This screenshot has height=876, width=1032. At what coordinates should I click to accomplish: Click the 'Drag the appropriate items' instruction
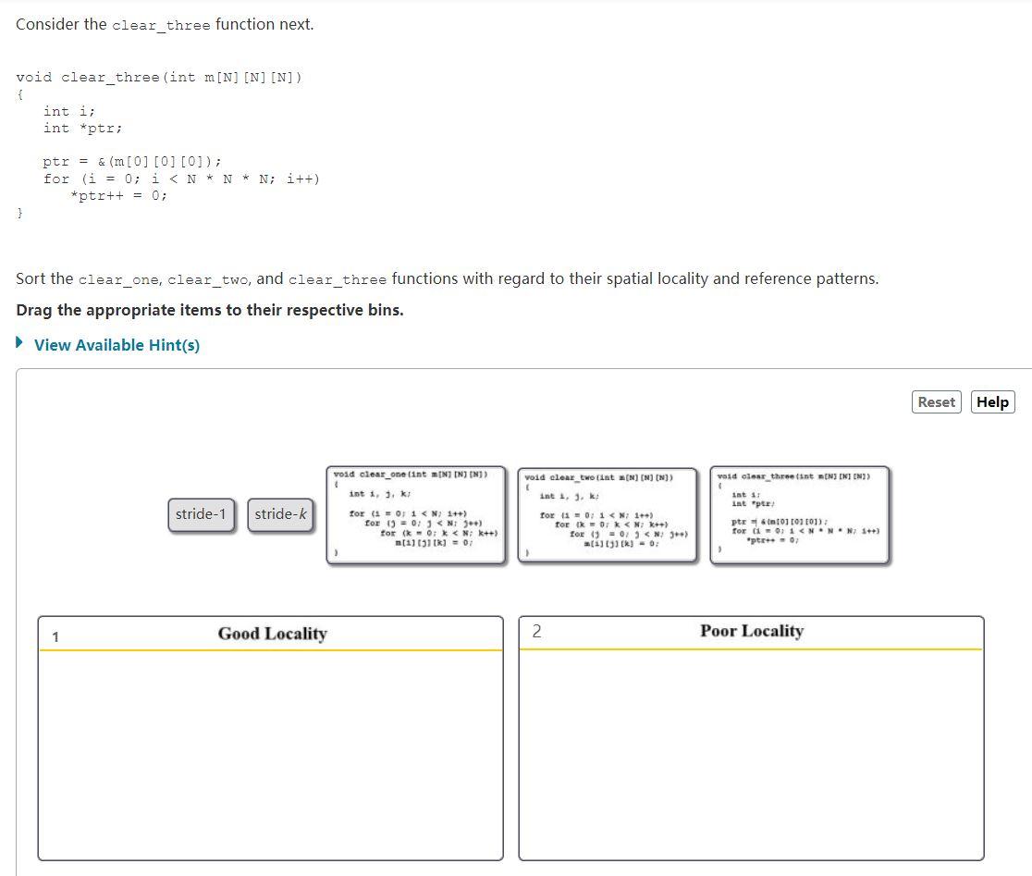(209, 310)
